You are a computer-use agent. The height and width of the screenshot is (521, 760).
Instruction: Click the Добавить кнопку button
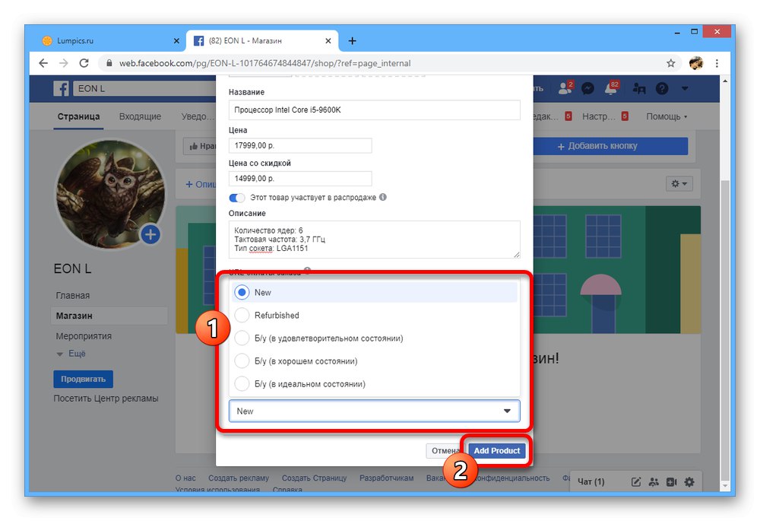coord(610,146)
